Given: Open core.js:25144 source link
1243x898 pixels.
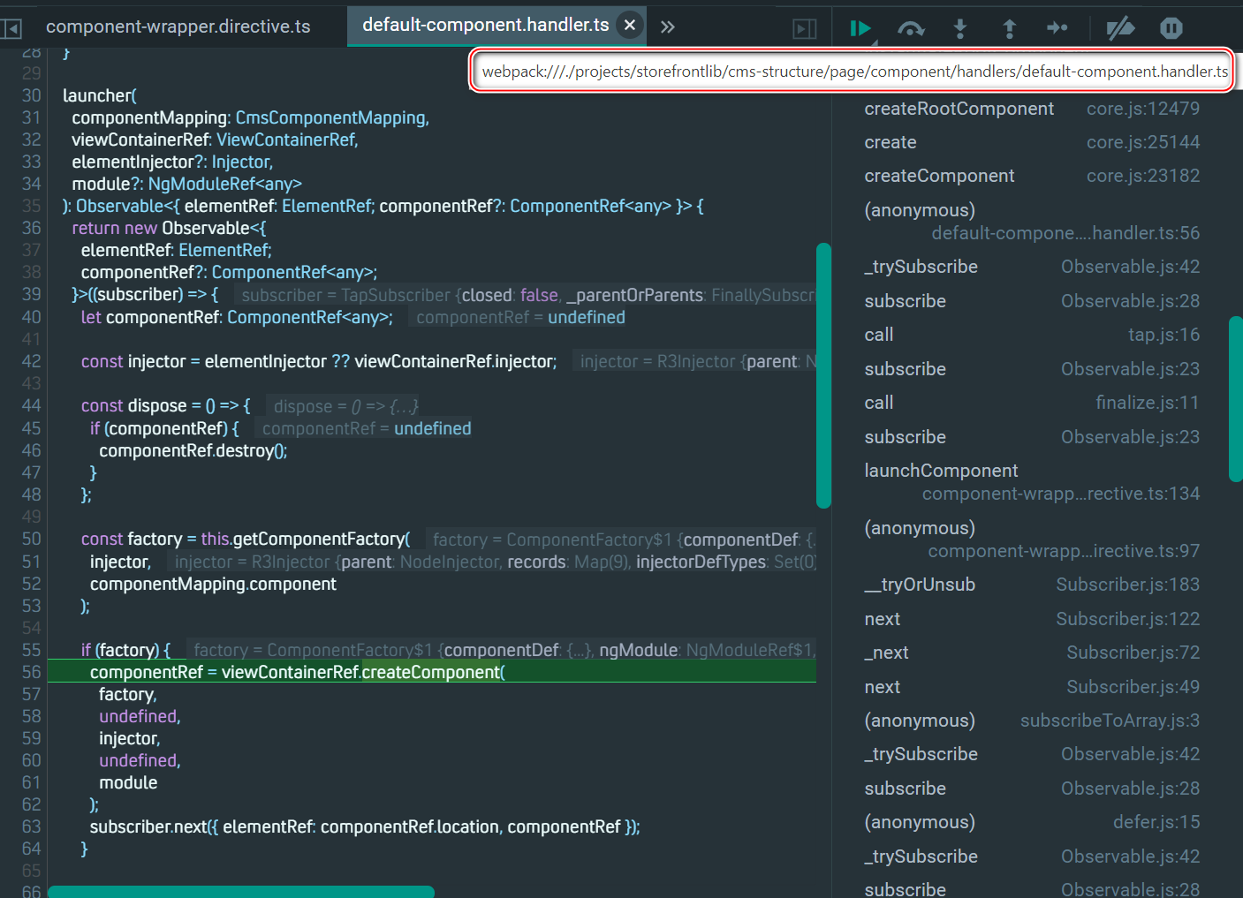Looking at the screenshot, I should 1143,142.
